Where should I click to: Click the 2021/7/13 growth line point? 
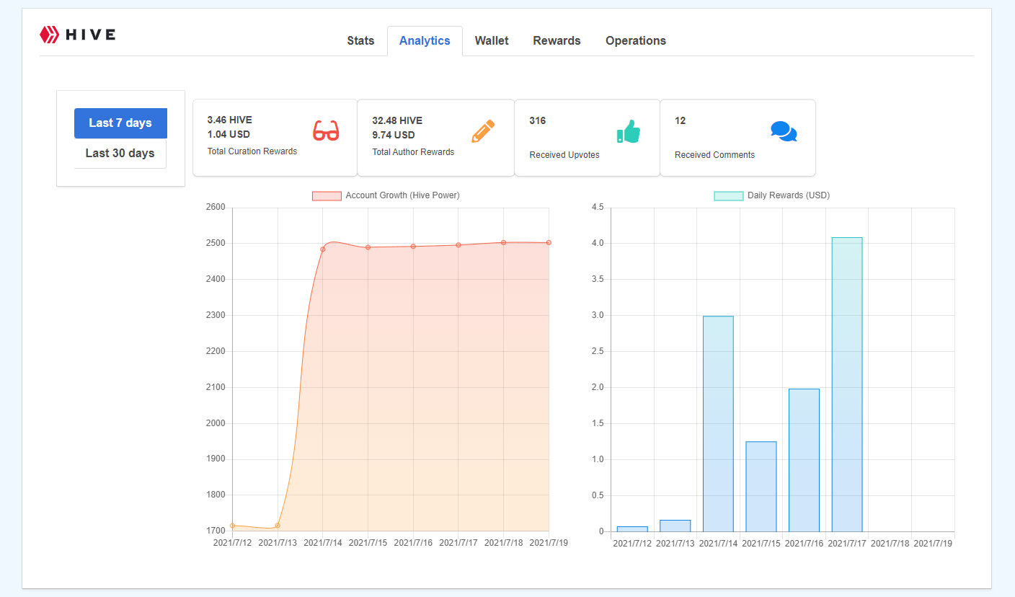(x=278, y=526)
